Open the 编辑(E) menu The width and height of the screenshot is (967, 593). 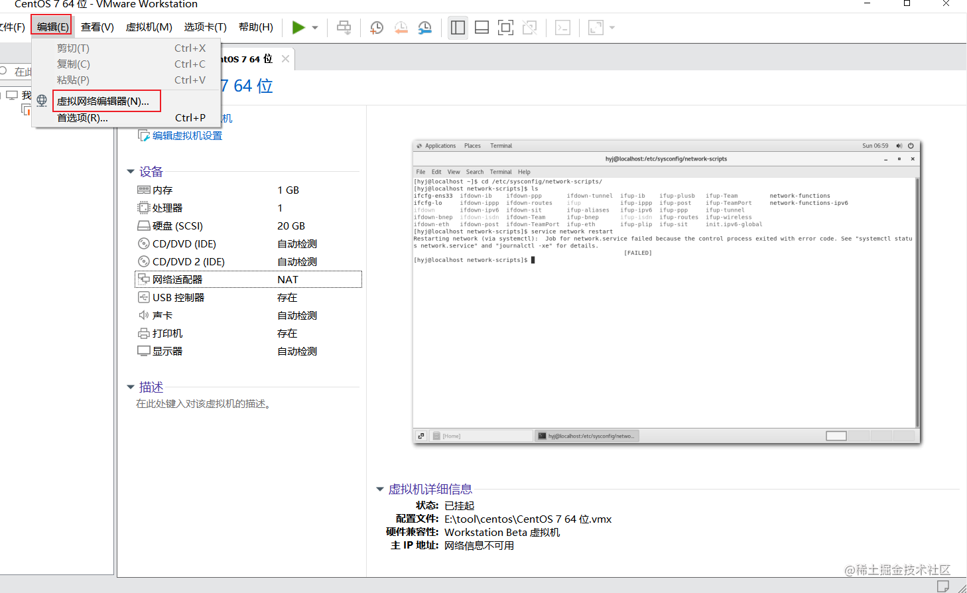pos(52,27)
